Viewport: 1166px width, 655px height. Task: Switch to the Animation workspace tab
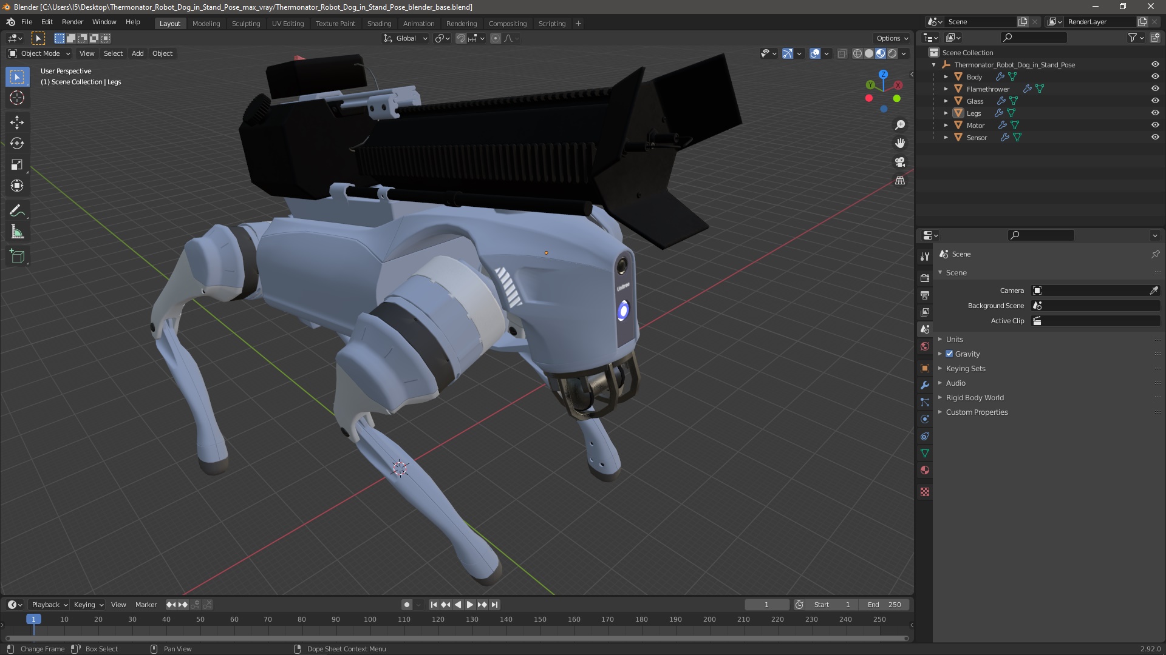(418, 24)
